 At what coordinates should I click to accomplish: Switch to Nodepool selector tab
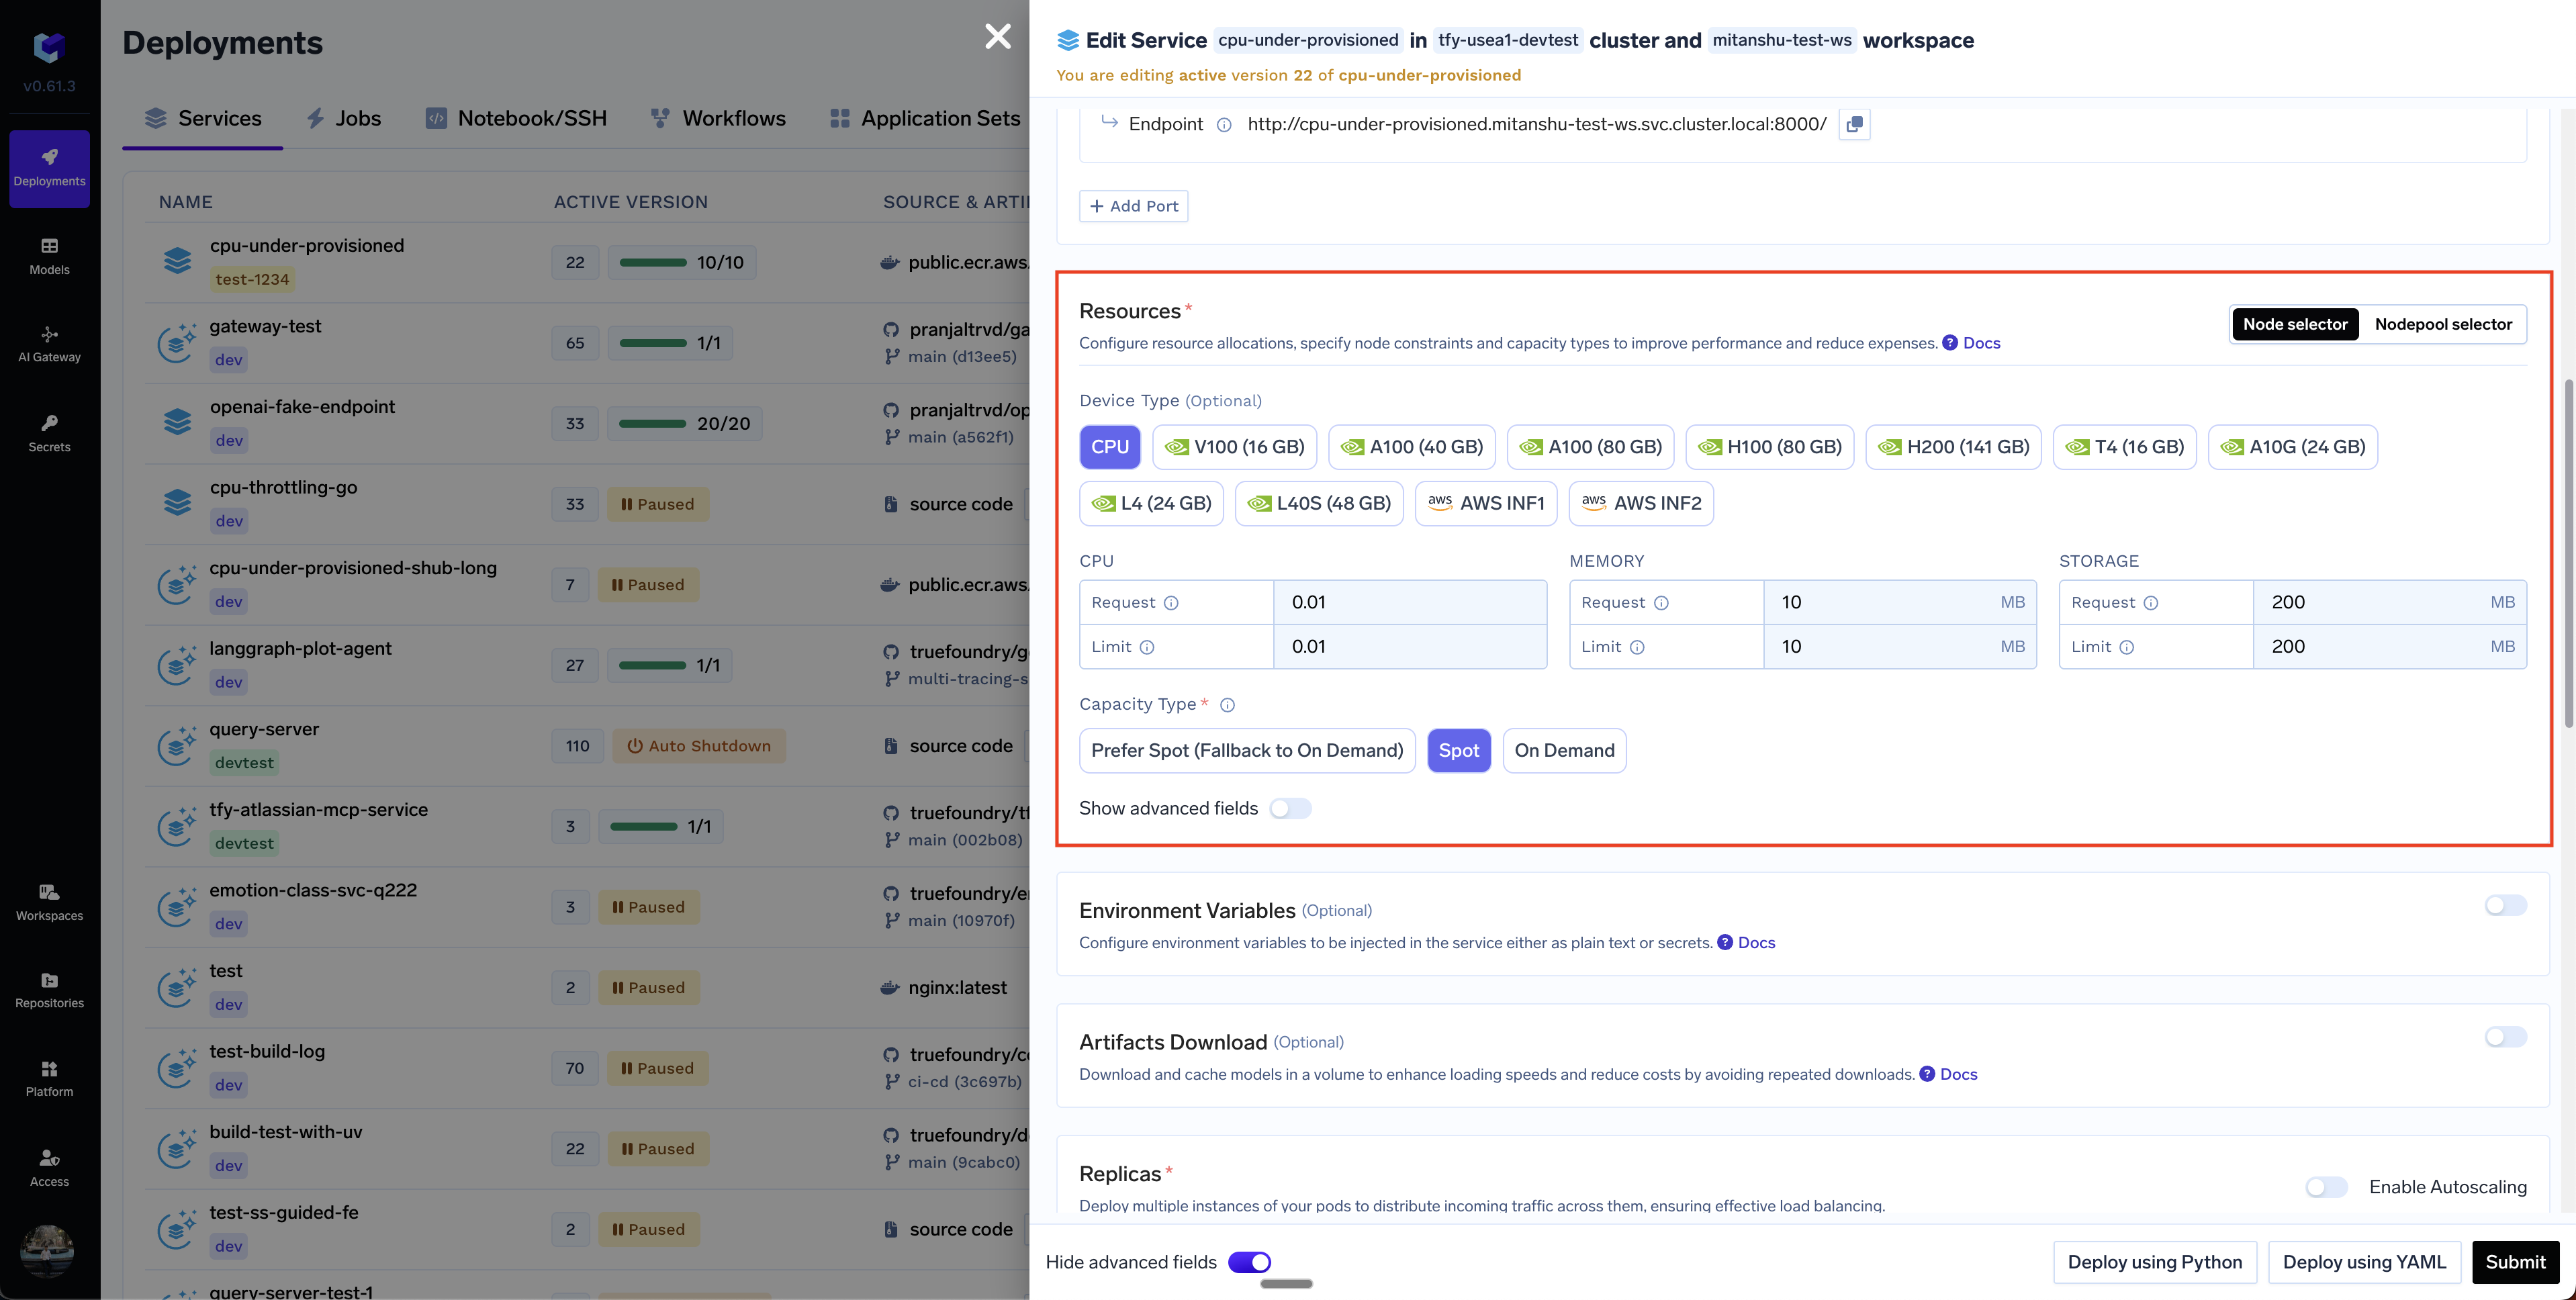(2442, 324)
